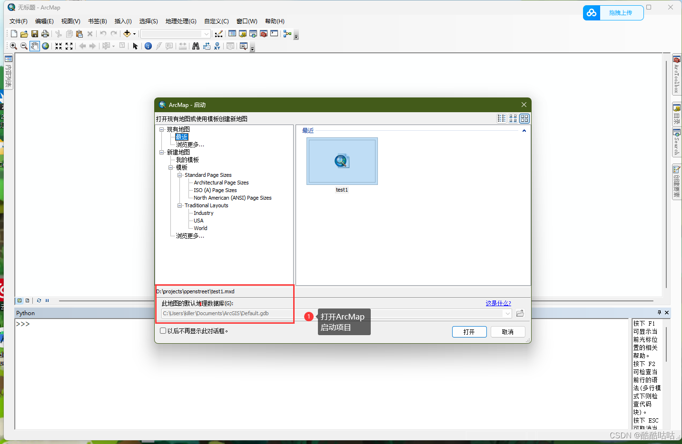Switch dialog to large thumbnails view
Image resolution: width=682 pixels, height=444 pixels.
click(524, 118)
